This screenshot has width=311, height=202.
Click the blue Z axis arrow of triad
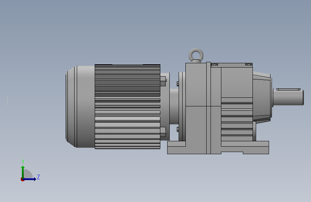30,179
